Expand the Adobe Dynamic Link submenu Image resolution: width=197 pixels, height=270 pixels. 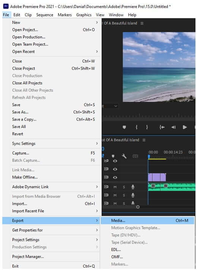click(97, 187)
